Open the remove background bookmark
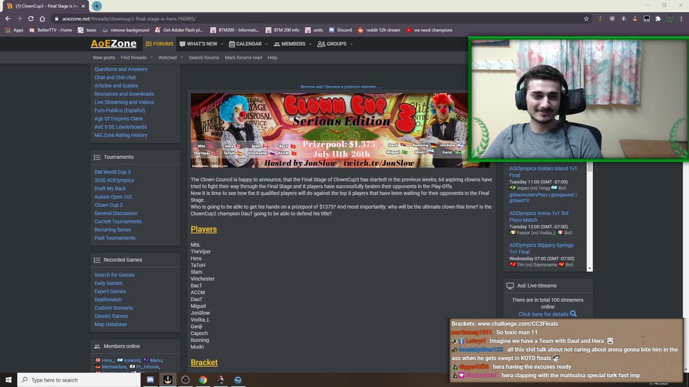This screenshot has width=689, height=387. tap(125, 30)
